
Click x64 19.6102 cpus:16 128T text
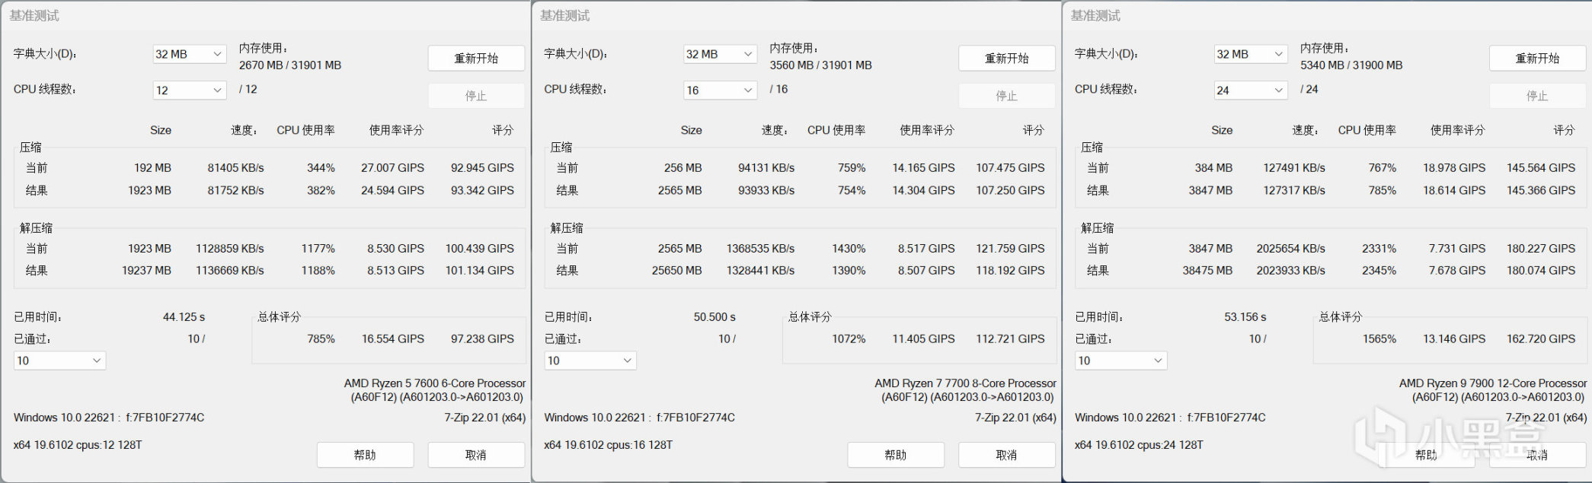(609, 445)
